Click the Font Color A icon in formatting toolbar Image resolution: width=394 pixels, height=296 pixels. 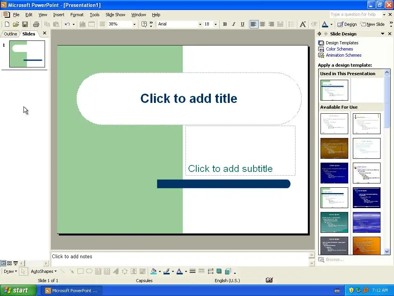[325, 24]
